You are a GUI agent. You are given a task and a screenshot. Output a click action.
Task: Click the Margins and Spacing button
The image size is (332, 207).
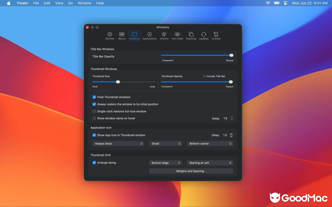point(191,171)
